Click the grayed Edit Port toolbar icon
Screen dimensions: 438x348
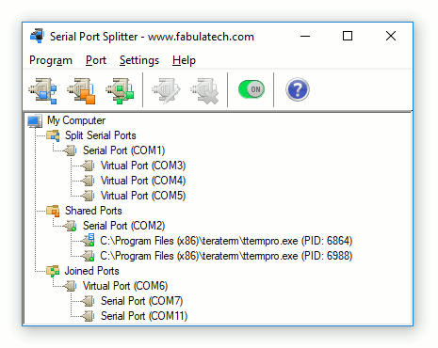coord(167,91)
